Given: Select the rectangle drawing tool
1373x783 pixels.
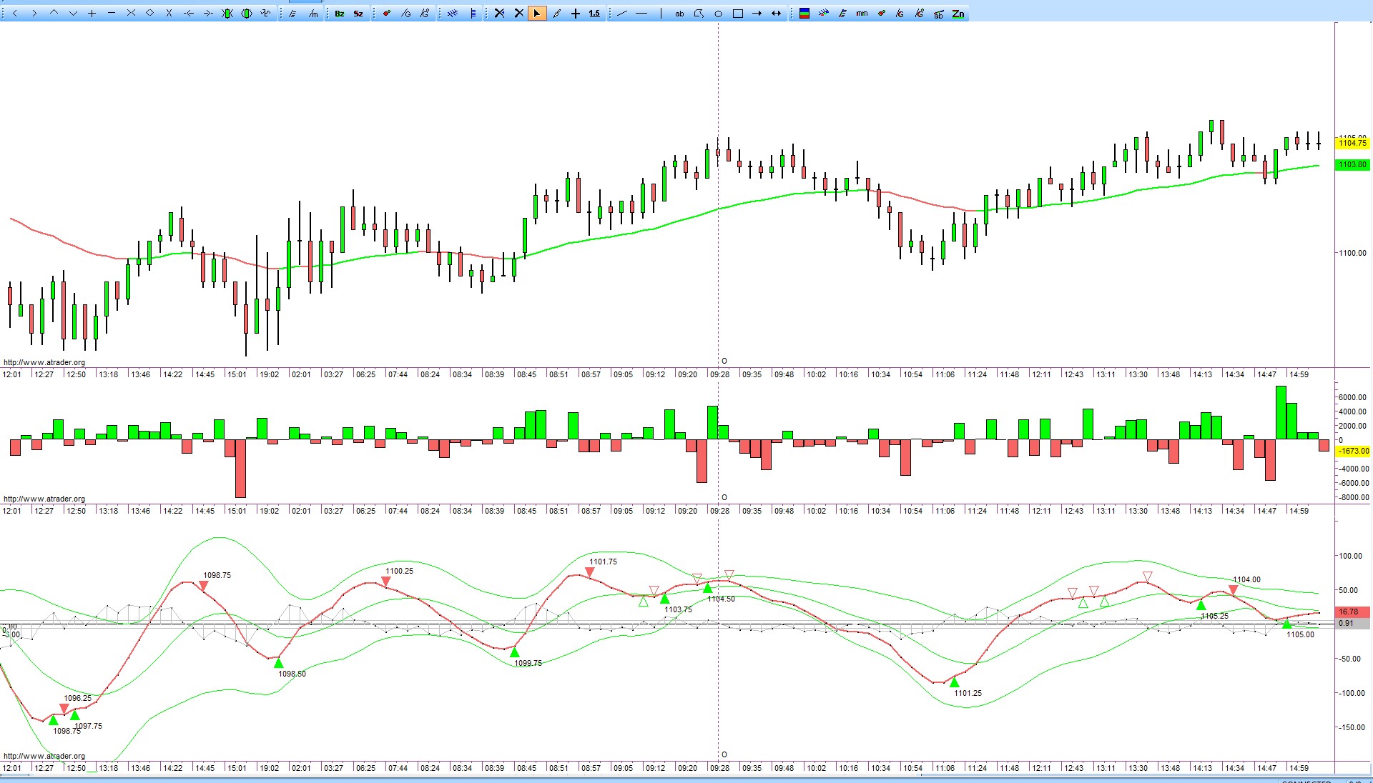Looking at the screenshot, I should [737, 14].
